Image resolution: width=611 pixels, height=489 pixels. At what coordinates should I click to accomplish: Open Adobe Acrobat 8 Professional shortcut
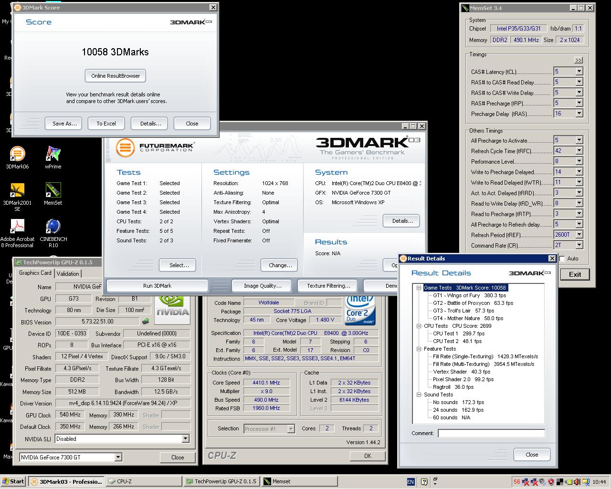[x=17, y=233]
